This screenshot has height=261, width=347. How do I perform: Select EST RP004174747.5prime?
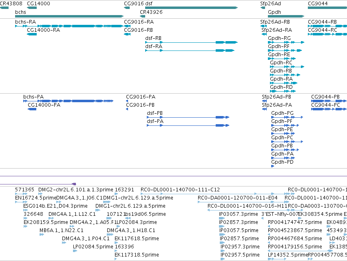[x=269, y=226]
